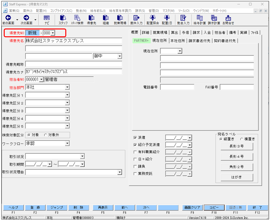270x221 pixels.
Task: Open the 配置(日 placement icon
Action: [x=167, y=20]
